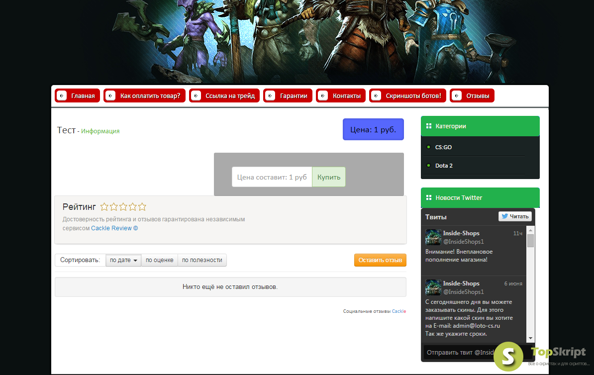Open the Главная menu item
Screen dimensions: 594x375
point(77,95)
